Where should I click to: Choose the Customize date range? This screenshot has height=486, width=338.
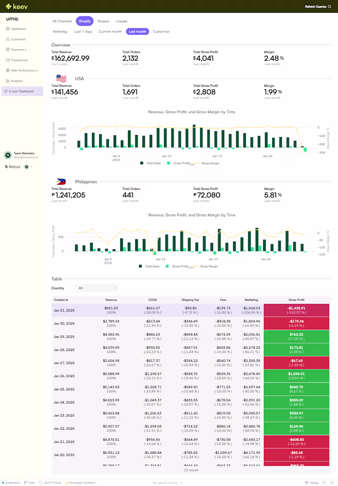(x=161, y=32)
